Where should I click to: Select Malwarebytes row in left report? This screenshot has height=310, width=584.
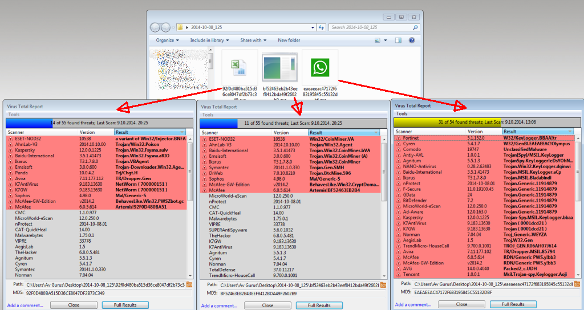(x=96, y=235)
